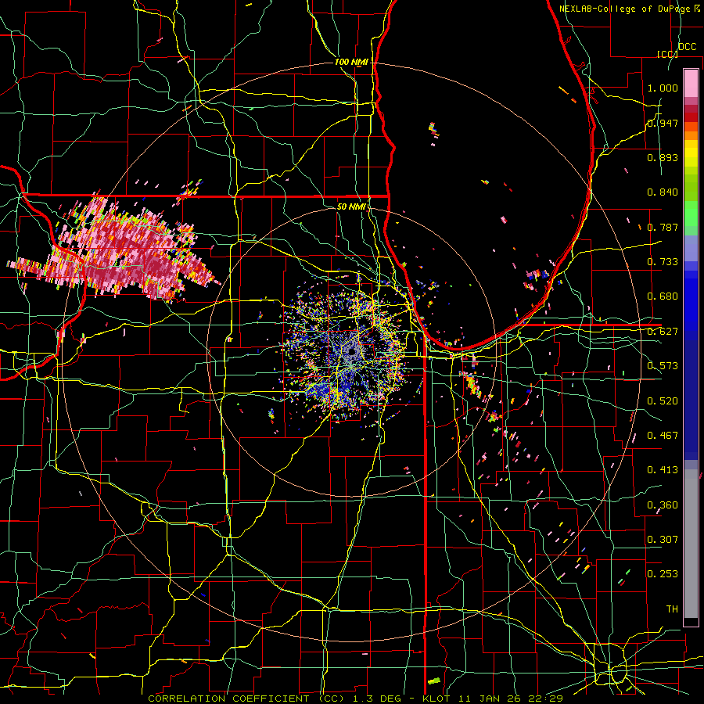Click the 0.520 scale value

pyautogui.click(x=663, y=401)
